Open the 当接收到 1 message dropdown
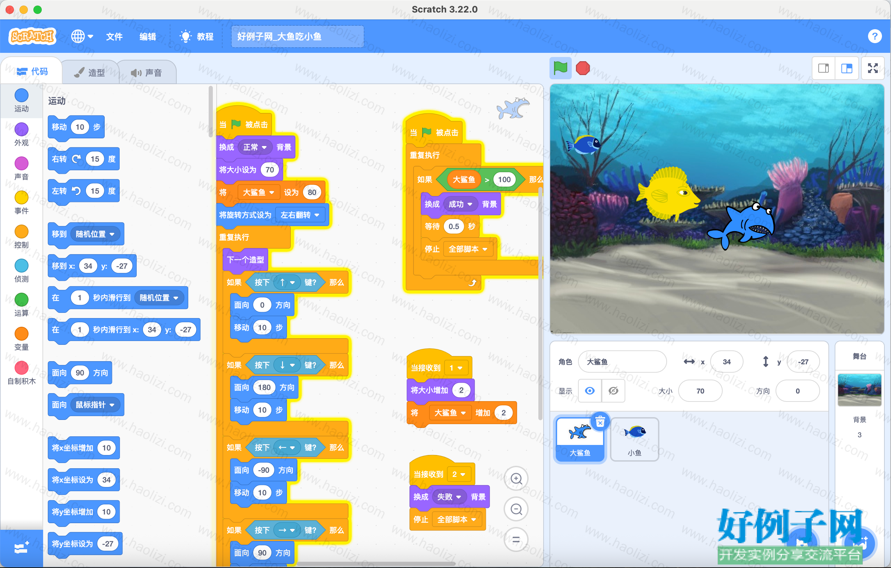Screen dimensions: 891x568 coord(456,368)
